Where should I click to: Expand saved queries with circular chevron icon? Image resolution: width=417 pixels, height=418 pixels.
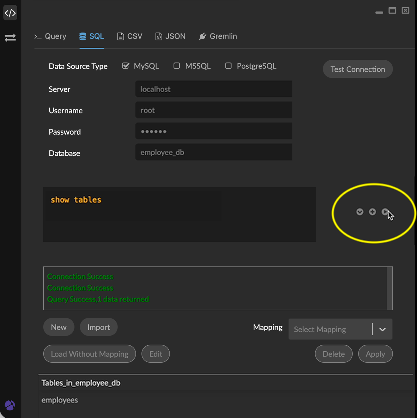(x=360, y=212)
